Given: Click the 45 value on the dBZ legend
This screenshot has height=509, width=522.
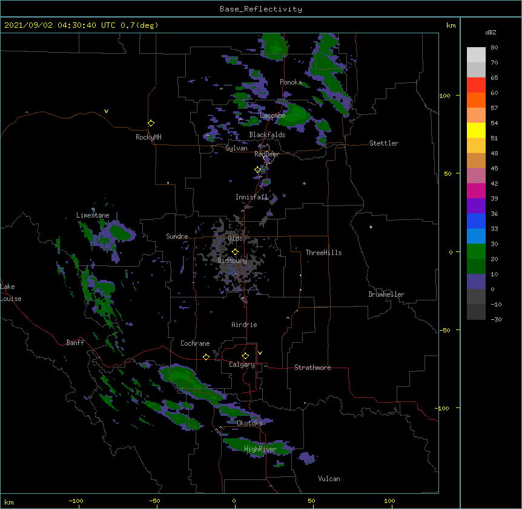Looking at the screenshot, I should pos(494,169).
